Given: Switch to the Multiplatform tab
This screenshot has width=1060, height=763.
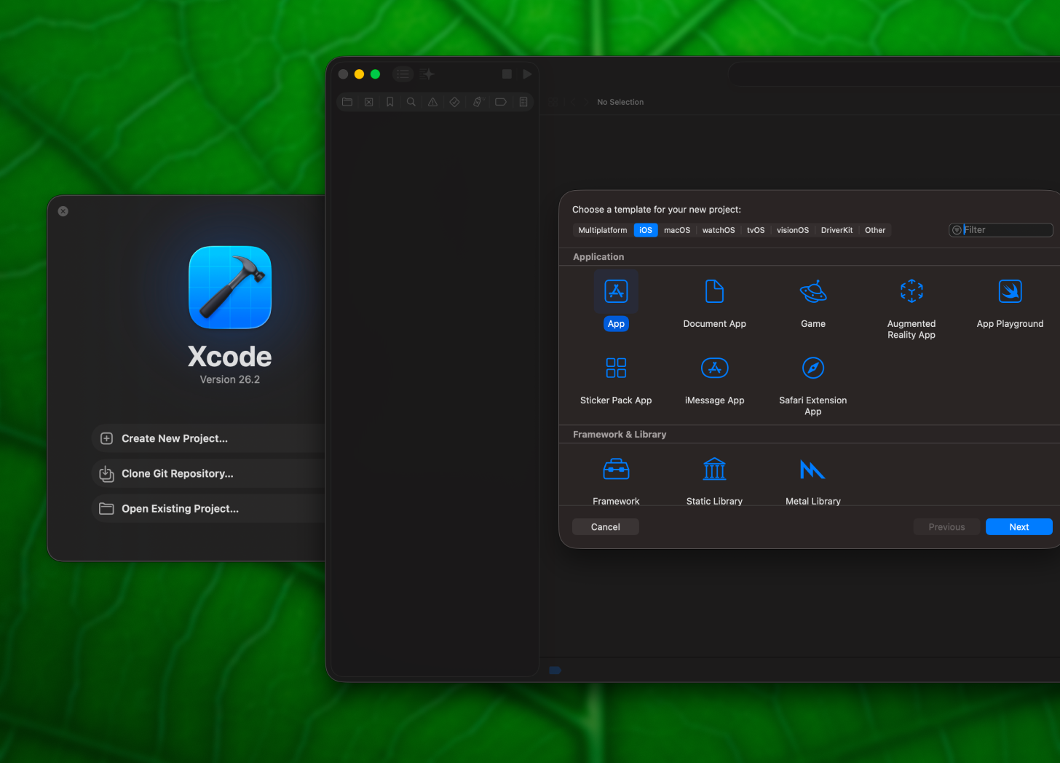Looking at the screenshot, I should [x=603, y=230].
